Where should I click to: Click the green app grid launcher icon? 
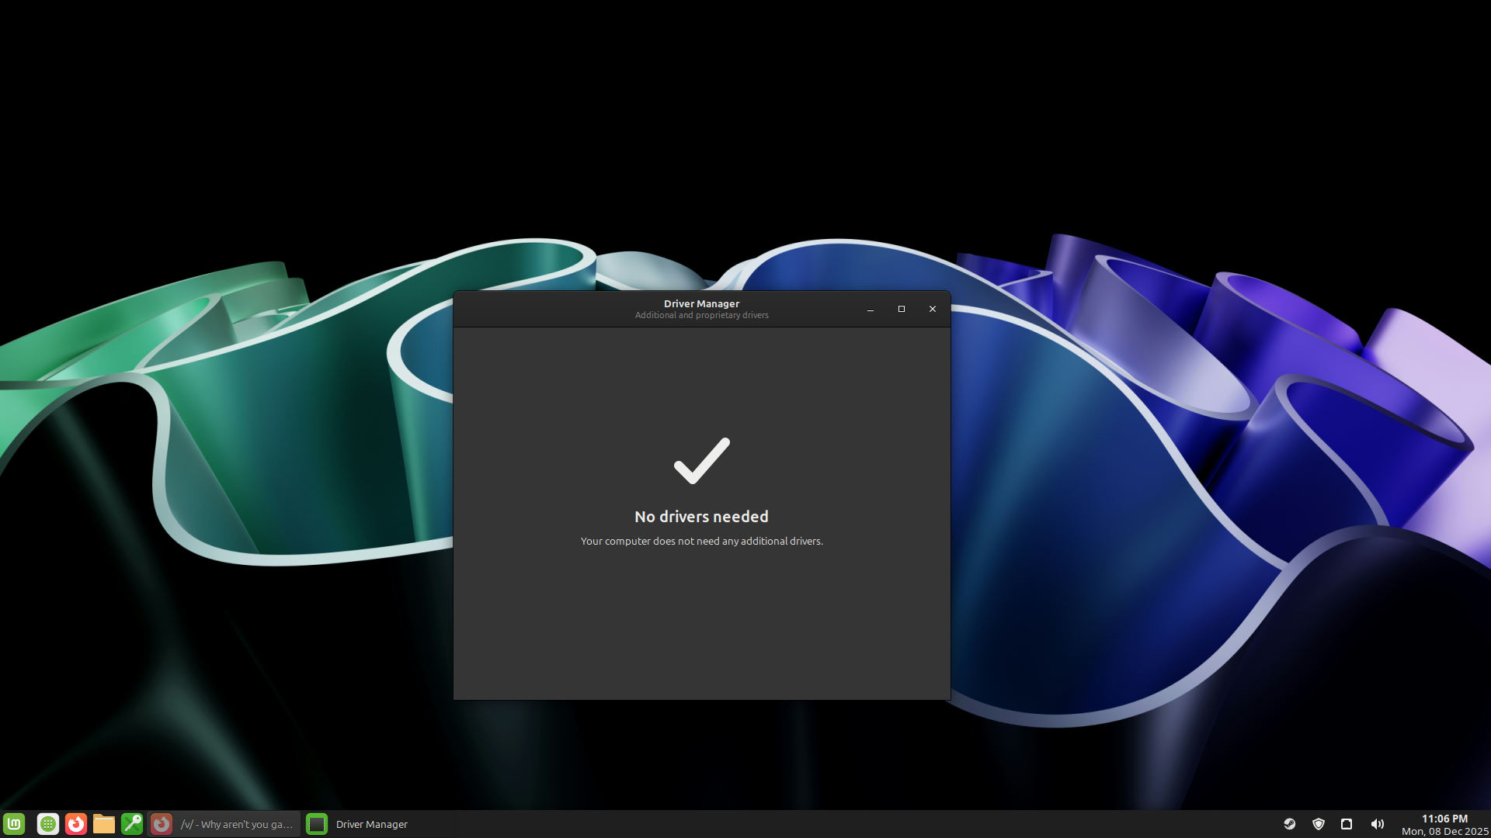coord(48,824)
